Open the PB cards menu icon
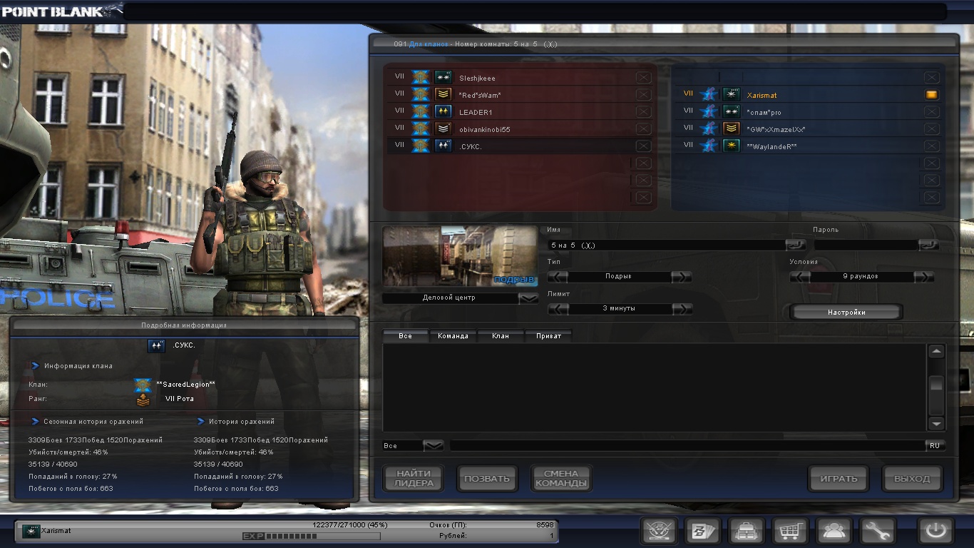 point(702,532)
